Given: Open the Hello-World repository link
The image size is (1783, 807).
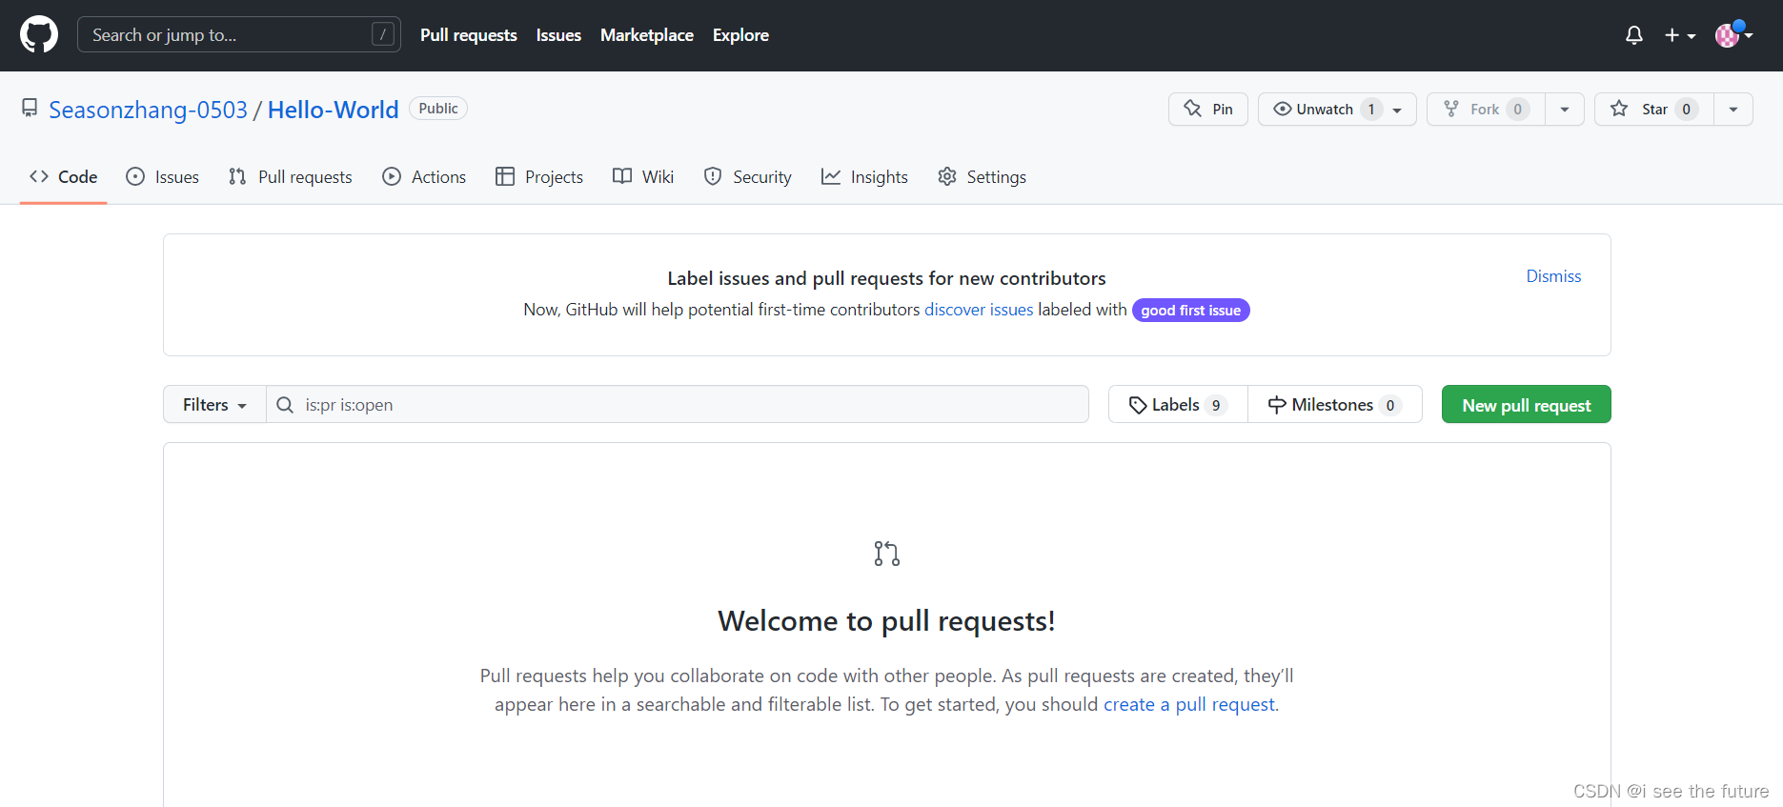Looking at the screenshot, I should 334,110.
